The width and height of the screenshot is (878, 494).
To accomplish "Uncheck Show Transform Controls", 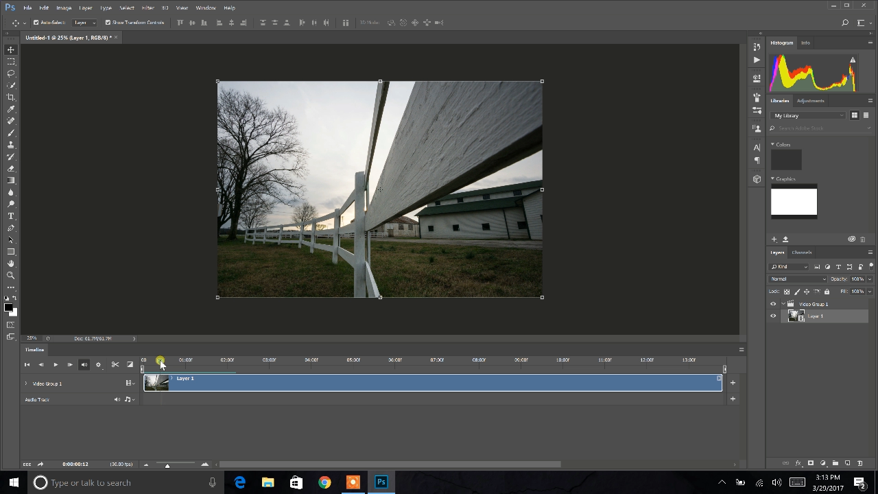I will click(x=108, y=23).
